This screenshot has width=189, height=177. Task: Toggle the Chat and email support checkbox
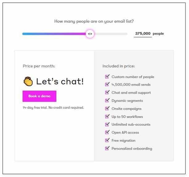tap(107, 92)
